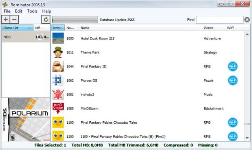Sort by the Icon column header
Image resolution: width=252 pixels, height=150 pixels.
click(x=58, y=28)
